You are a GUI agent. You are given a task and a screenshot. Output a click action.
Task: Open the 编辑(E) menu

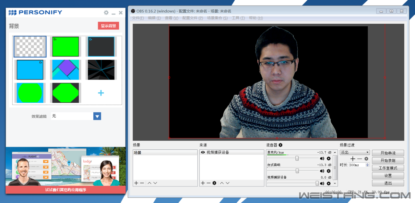click(154, 18)
